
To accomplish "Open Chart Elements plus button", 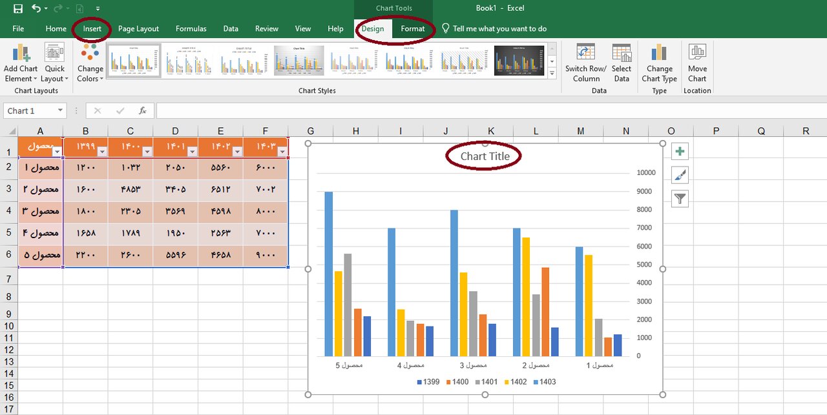I will (680, 152).
